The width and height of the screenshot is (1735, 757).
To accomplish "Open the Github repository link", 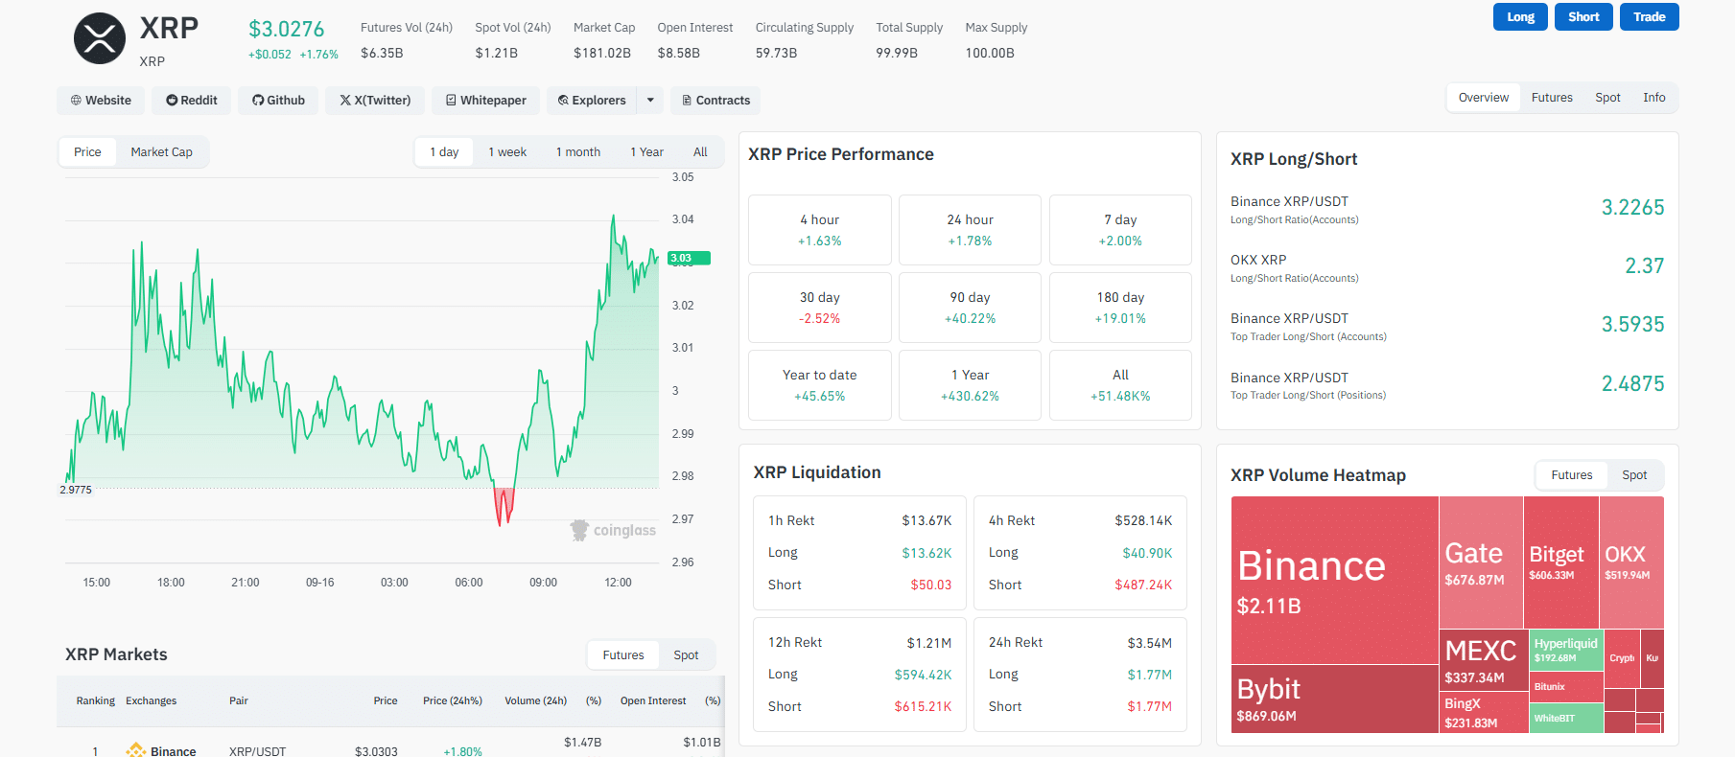I will [x=278, y=100].
